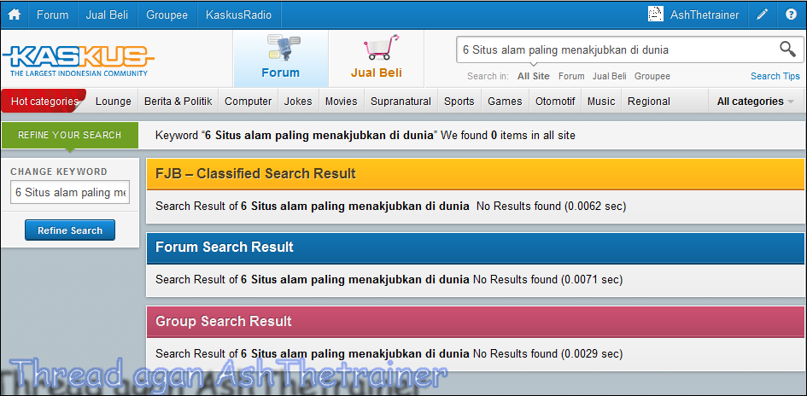Viewport: 807px width, 396px height.
Task: Open KaskusRadio in the top bar
Action: (x=238, y=15)
